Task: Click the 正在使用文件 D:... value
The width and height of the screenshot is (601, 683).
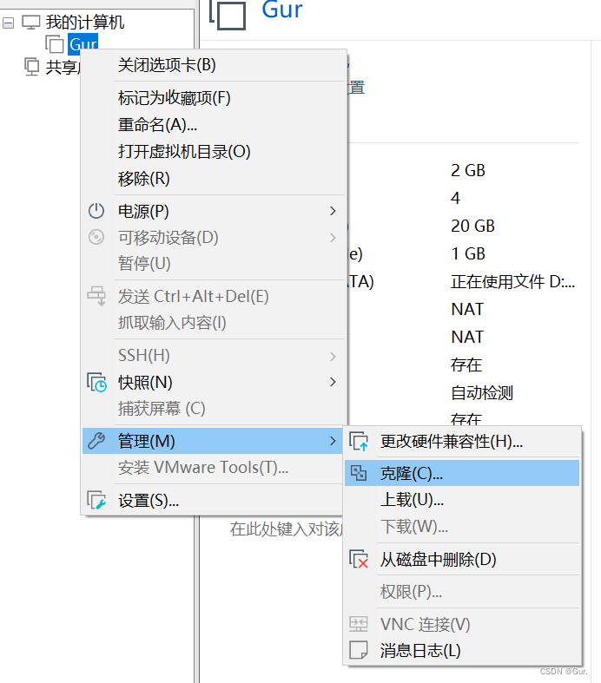Action: pyautogui.click(x=512, y=282)
